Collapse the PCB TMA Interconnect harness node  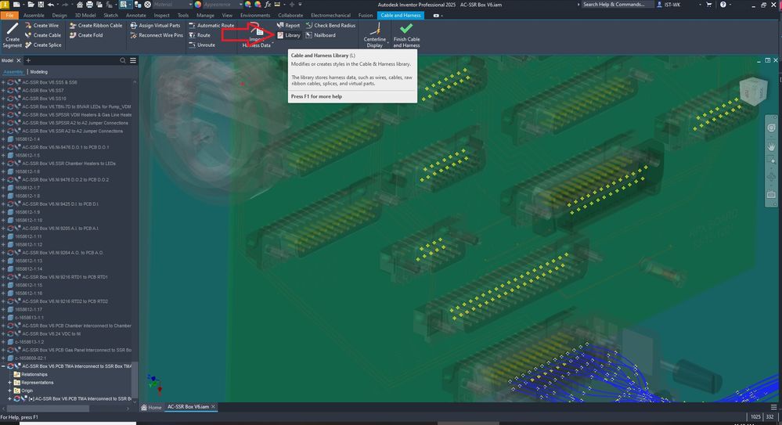point(3,366)
